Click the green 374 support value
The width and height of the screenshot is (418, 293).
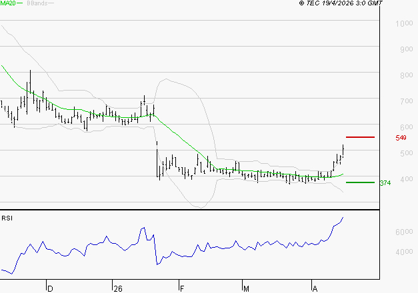(385, 183)
